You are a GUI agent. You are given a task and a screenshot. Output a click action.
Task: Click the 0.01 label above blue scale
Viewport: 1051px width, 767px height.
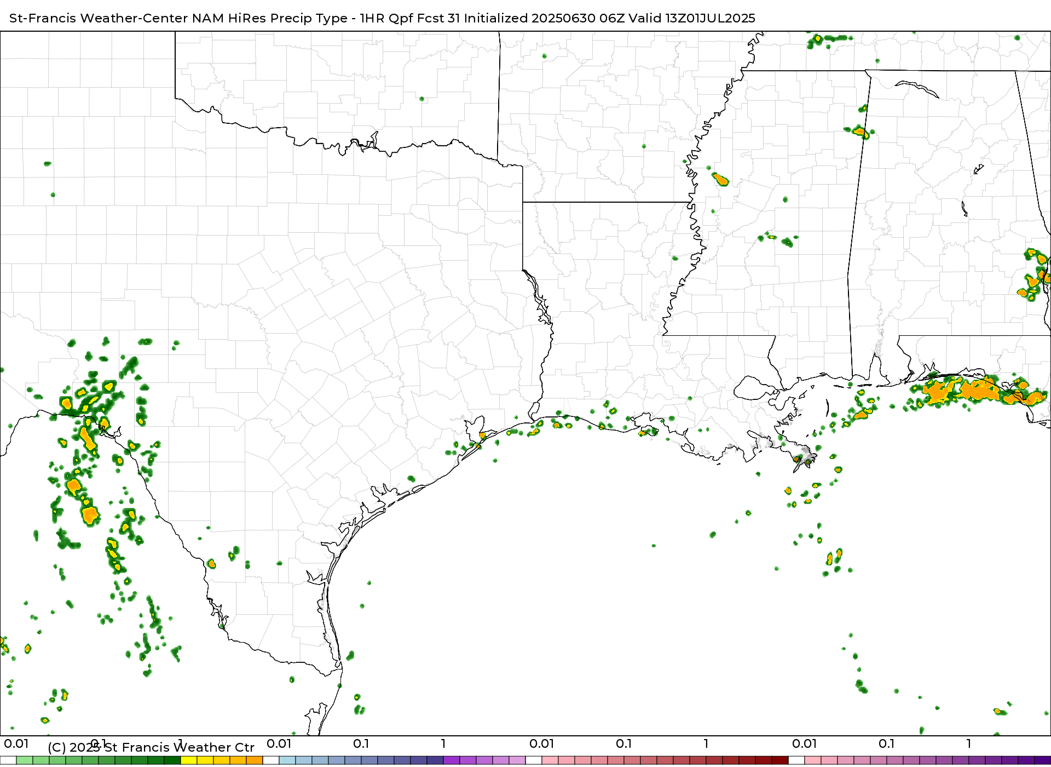(x=279, y=744)
